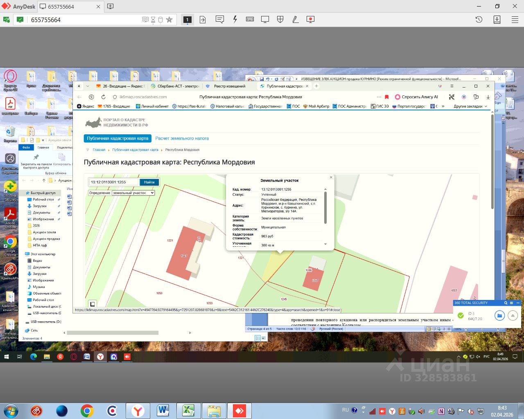Viewport: 524px width, 419px height.
Task: Add address to favorites star icon
Action: 169,20
